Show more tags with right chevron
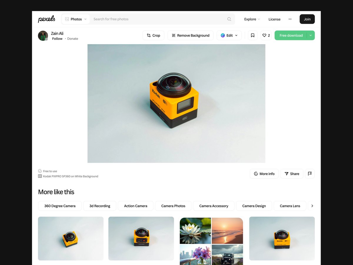This screenshot has height=265, width=353. [x=312, y=206]
